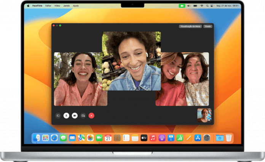Launch Pages from the Dock
The height and width of the screenshot is (162, 265).
click(x=189, y=138)
